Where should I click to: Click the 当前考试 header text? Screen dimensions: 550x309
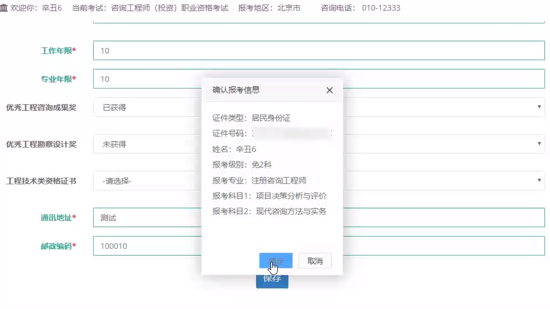coord(150,8)
